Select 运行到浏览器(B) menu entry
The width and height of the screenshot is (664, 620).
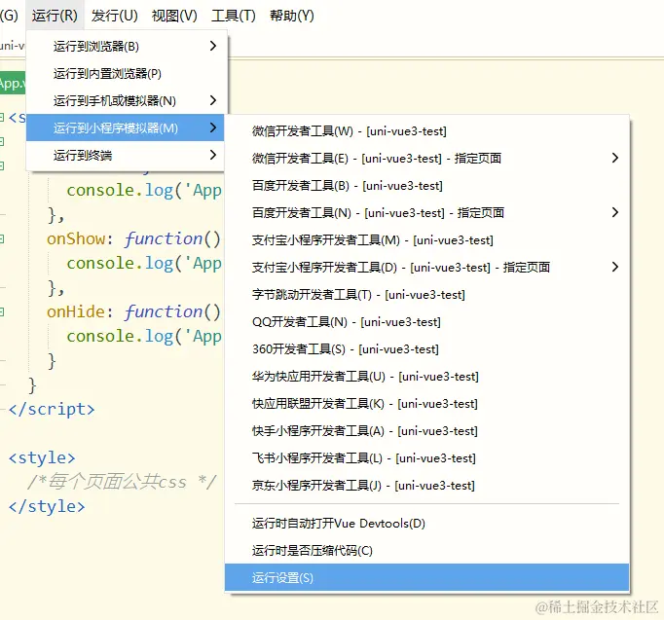(125, 46)
